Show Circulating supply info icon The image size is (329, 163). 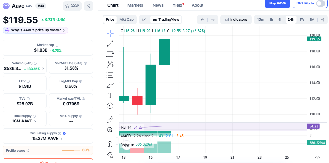[x=60, y=133]
